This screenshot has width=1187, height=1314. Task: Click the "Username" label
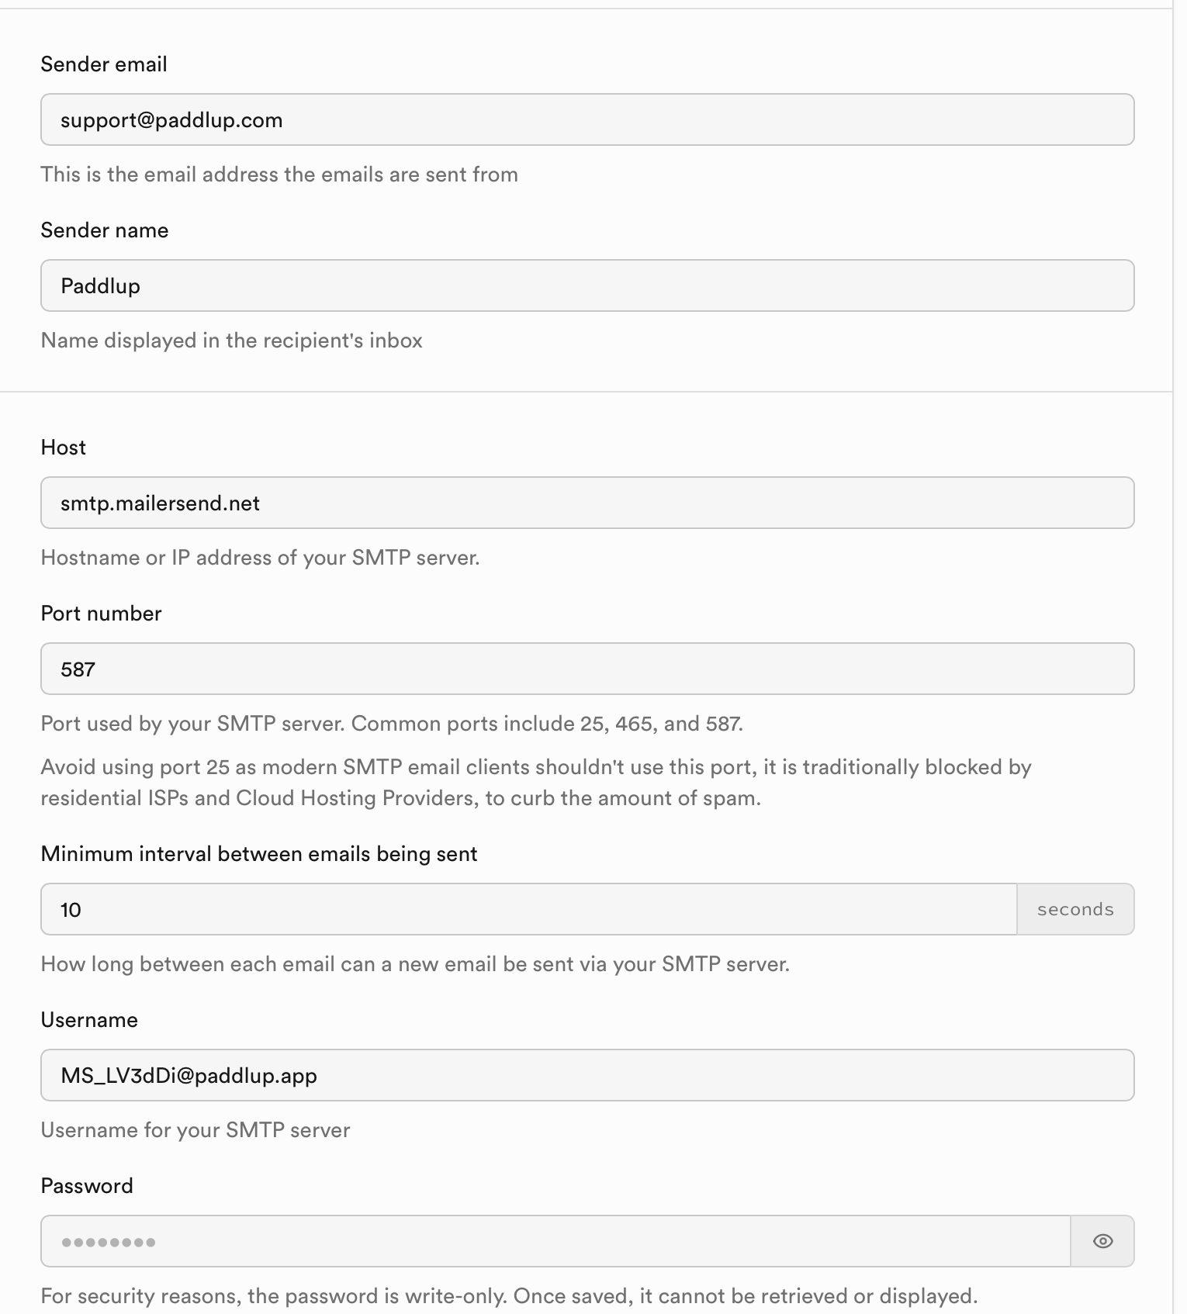point(89,1020)
